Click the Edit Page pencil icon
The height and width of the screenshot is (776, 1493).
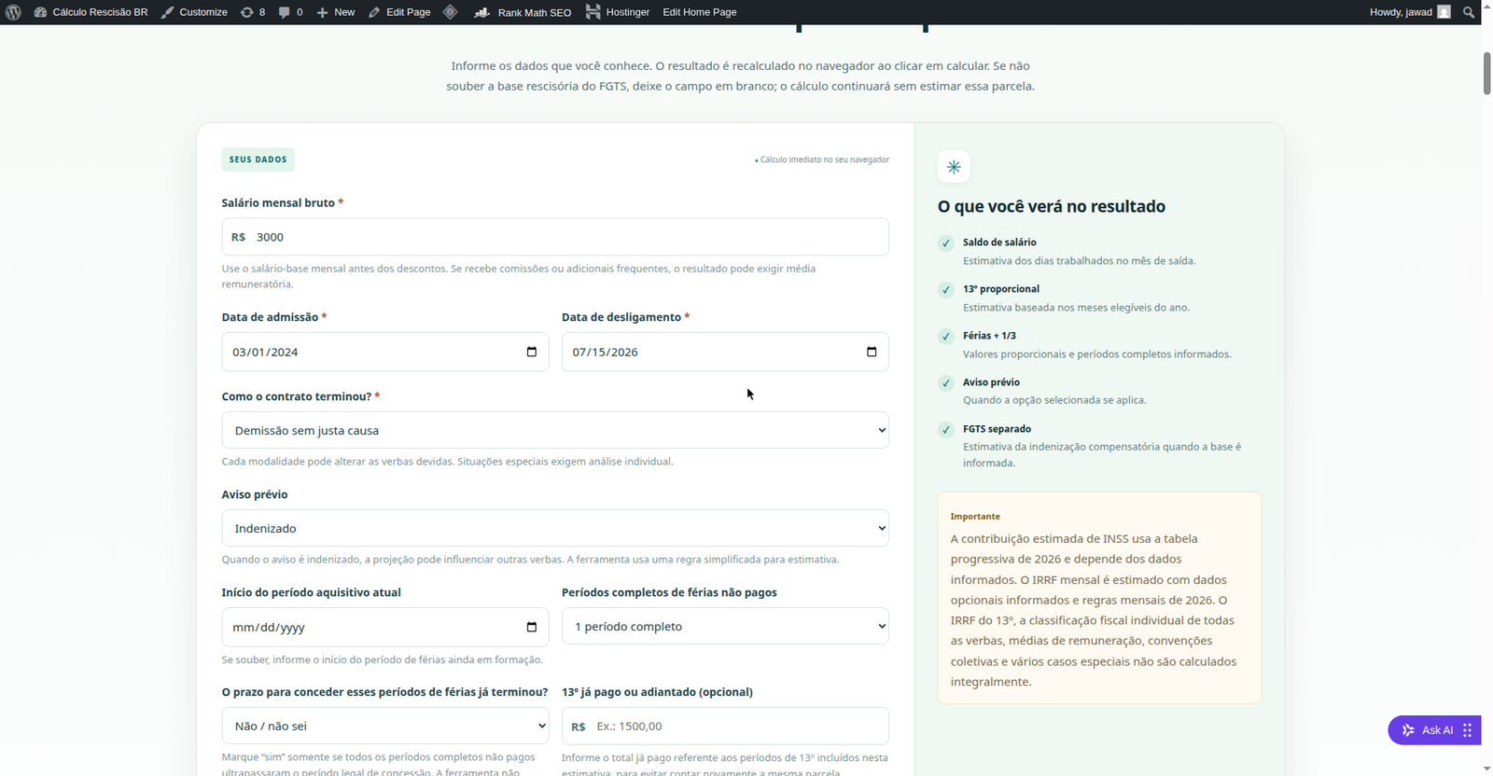pos(374,12)
